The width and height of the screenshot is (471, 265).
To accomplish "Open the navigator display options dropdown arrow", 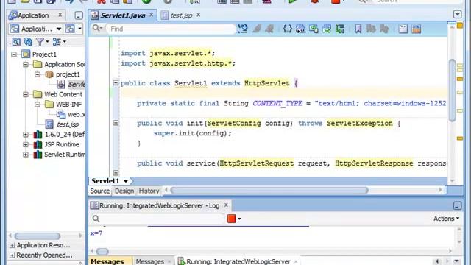I will click(65, 42).
